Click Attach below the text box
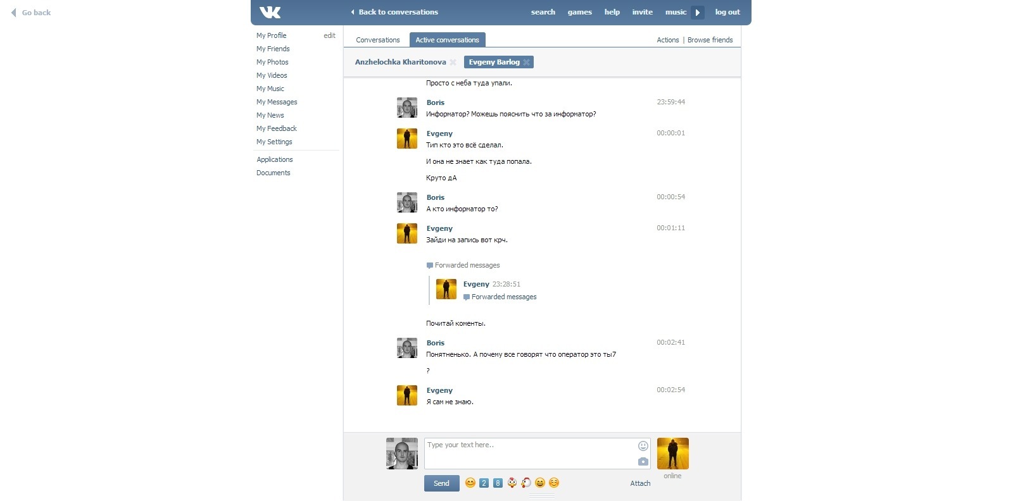 (640, 483)
